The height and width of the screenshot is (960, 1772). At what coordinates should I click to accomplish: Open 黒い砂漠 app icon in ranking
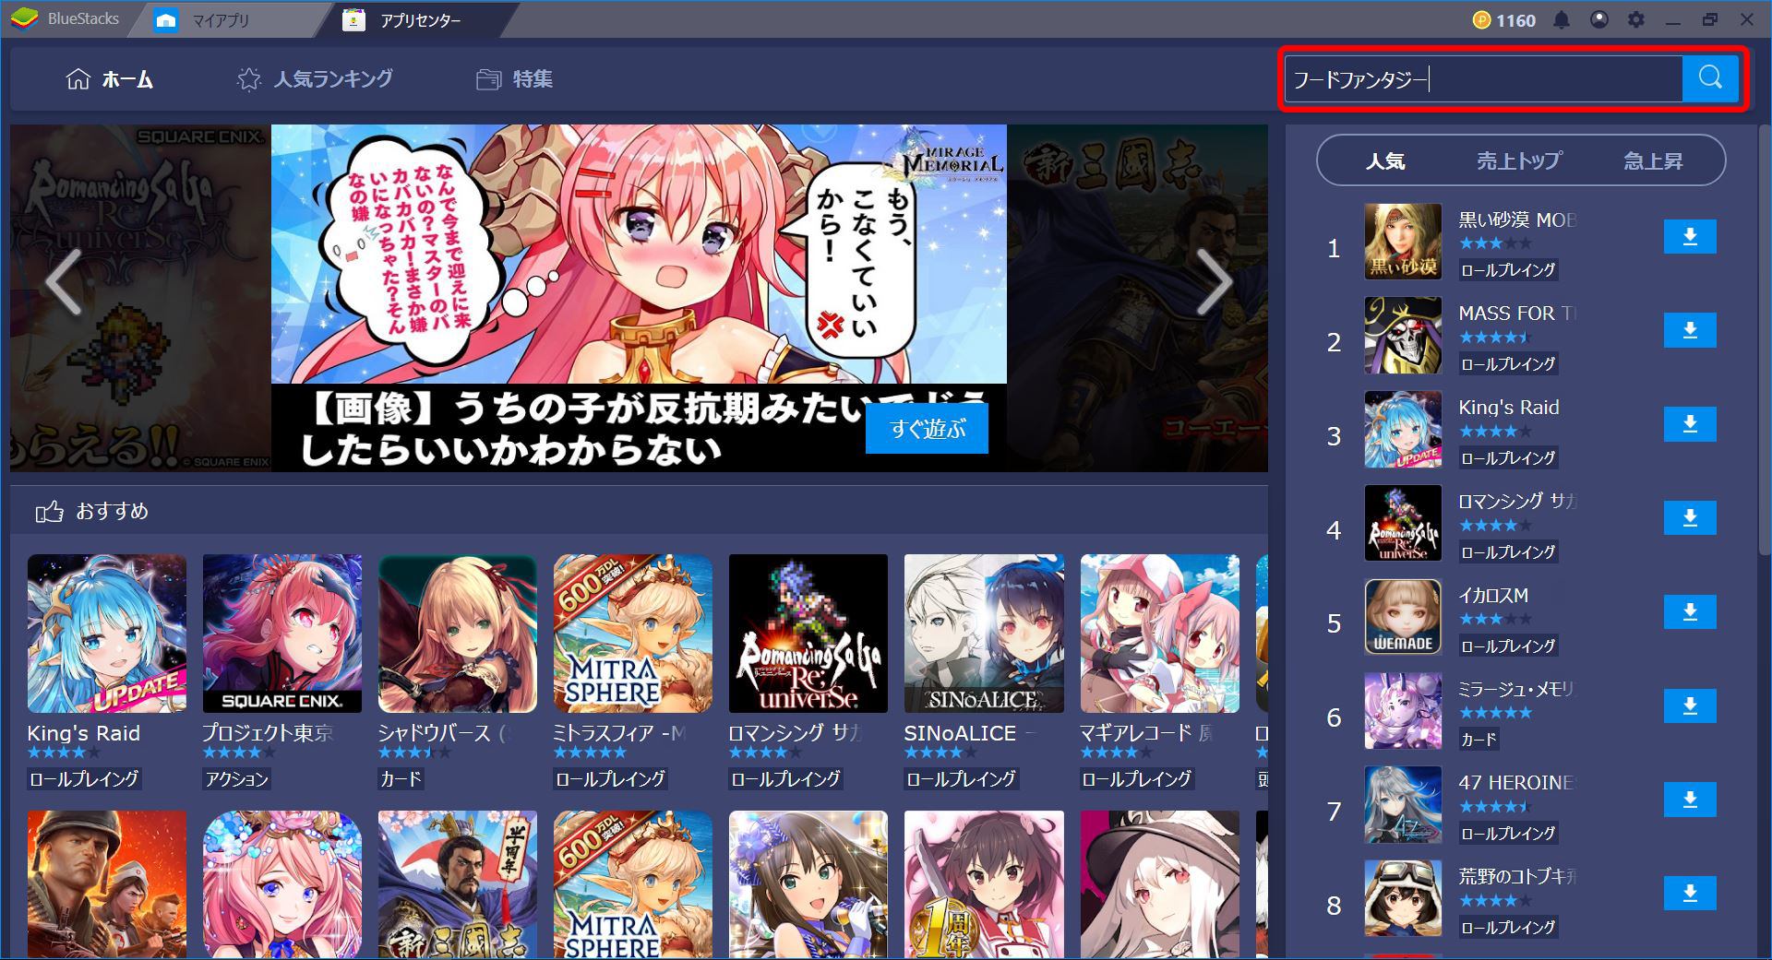1403,242
